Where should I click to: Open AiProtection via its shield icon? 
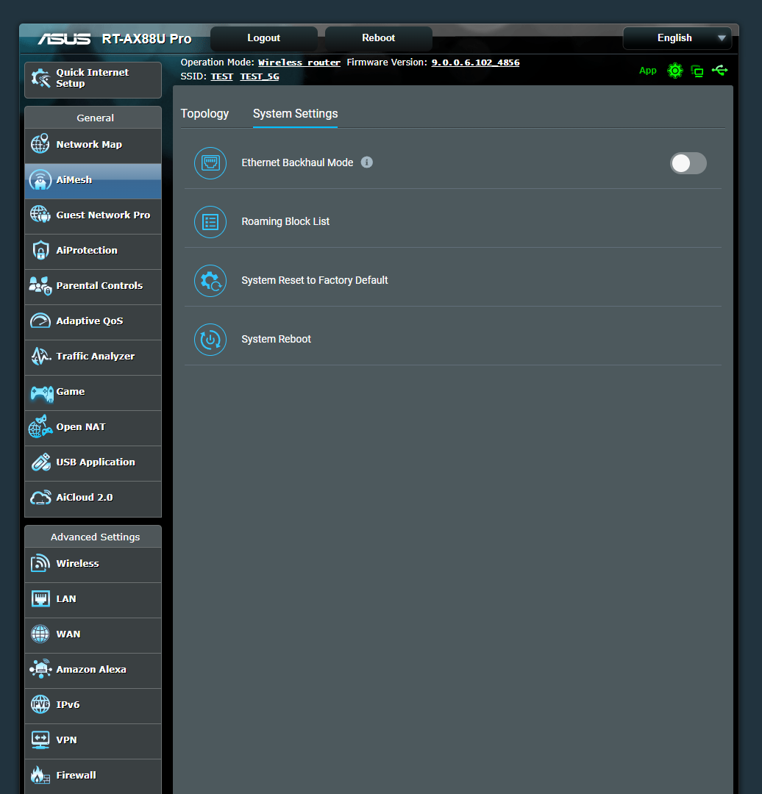tap(40, 250)
